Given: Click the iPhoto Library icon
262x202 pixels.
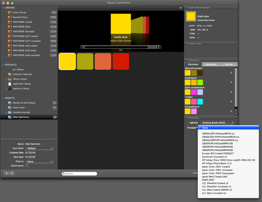Looking at the screenshot, I should [x=10, y=79].
